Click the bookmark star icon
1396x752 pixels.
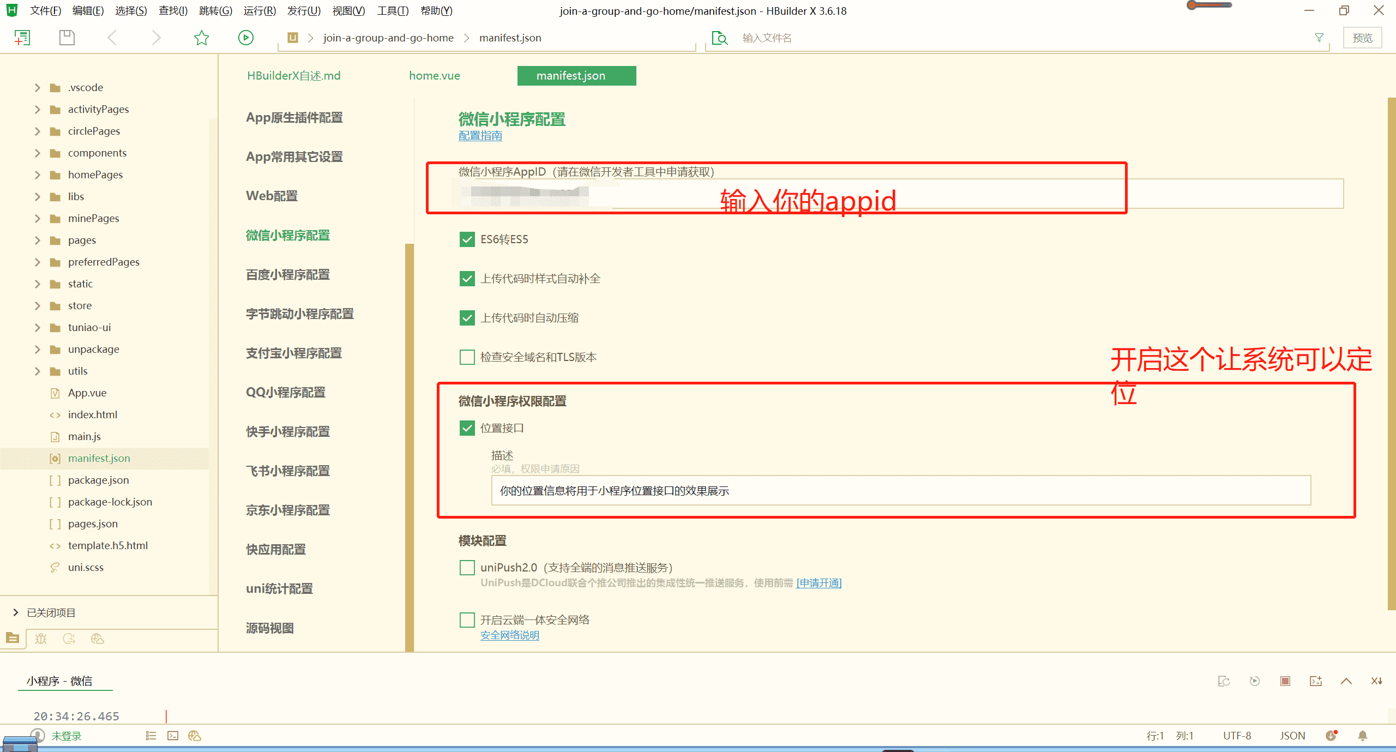201,38
